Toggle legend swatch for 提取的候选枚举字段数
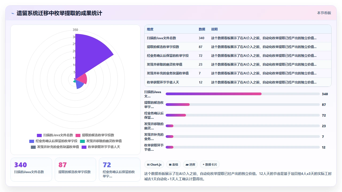The image size is (342, 192). [x=78, y=135]
